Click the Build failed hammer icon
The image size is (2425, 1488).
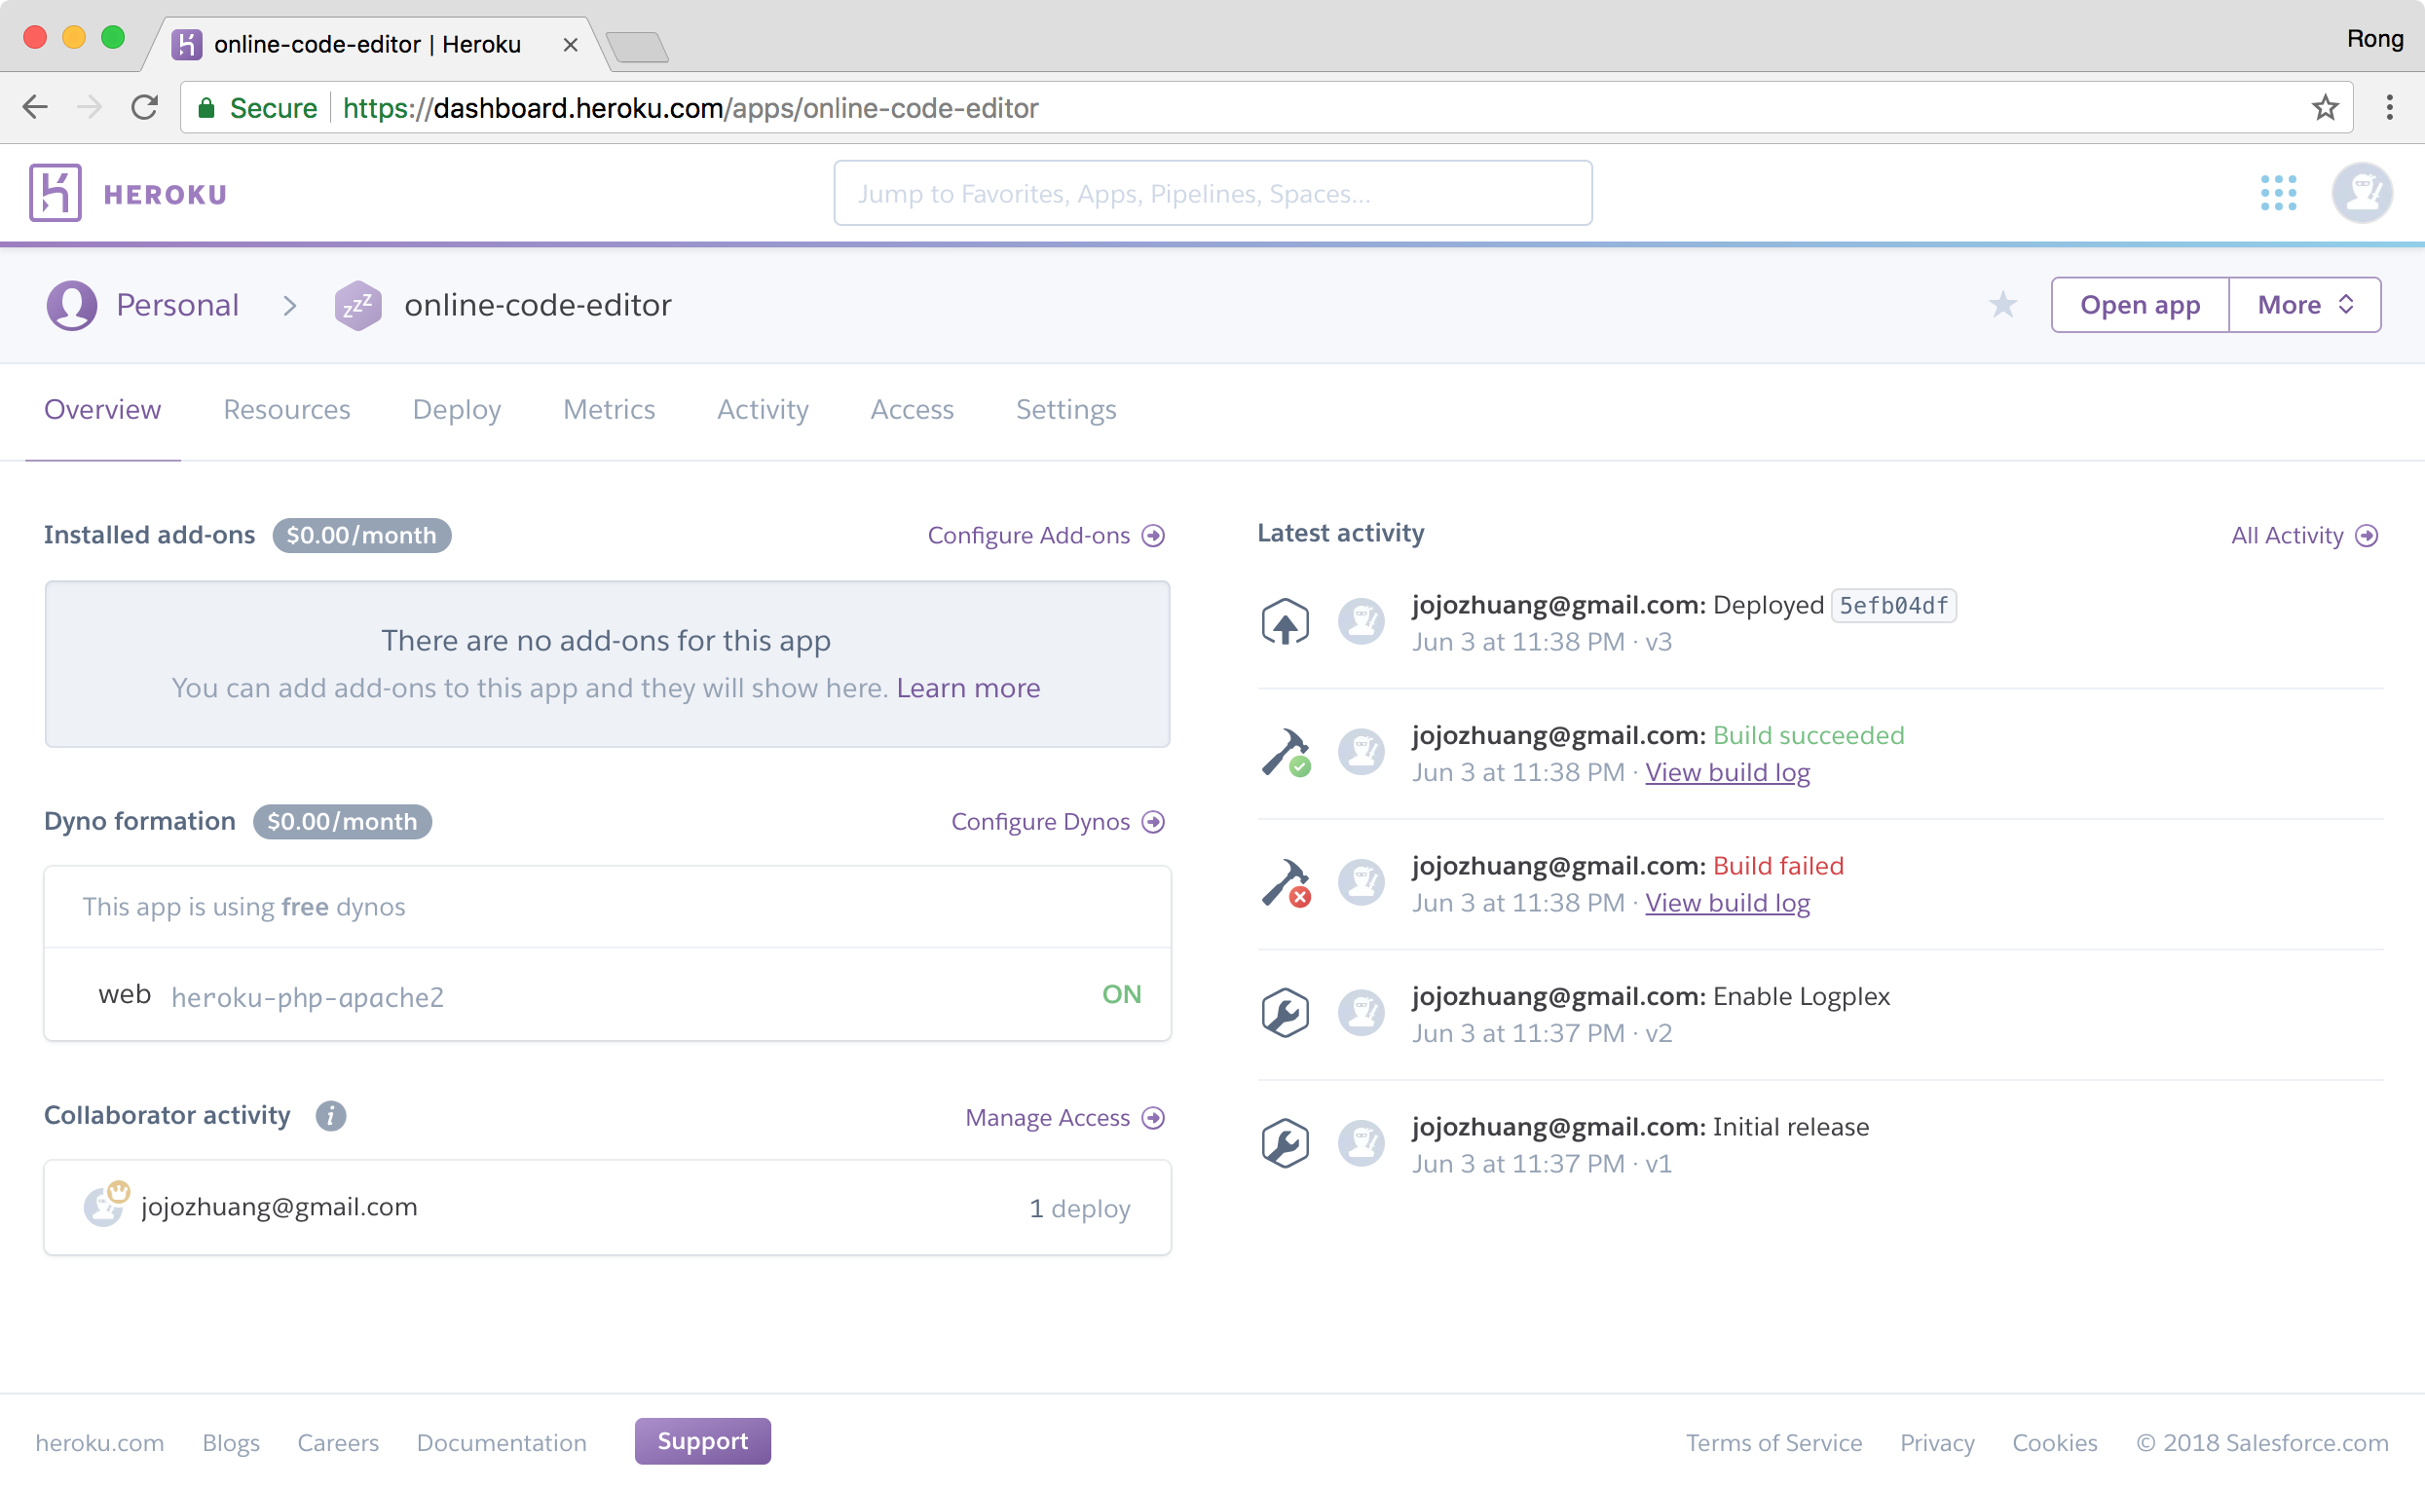[1286, 882]
